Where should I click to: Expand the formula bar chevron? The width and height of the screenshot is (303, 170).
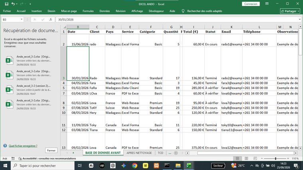click(x=299, y=20)
